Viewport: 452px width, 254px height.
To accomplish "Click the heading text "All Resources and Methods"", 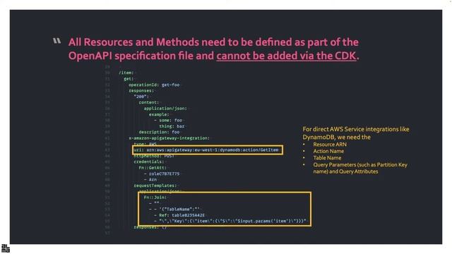I will (x=133, y=42).
